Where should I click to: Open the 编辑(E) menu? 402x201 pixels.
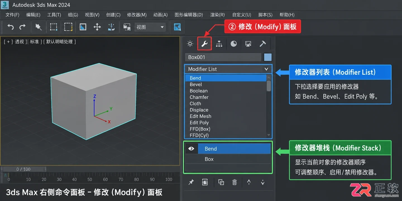[x=33, y=15]
